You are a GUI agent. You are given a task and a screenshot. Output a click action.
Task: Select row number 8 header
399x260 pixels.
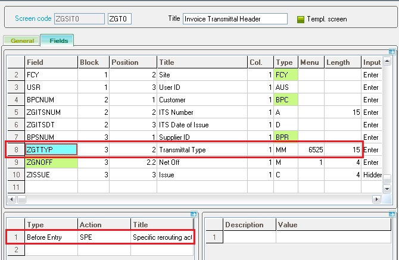[16, 150]
